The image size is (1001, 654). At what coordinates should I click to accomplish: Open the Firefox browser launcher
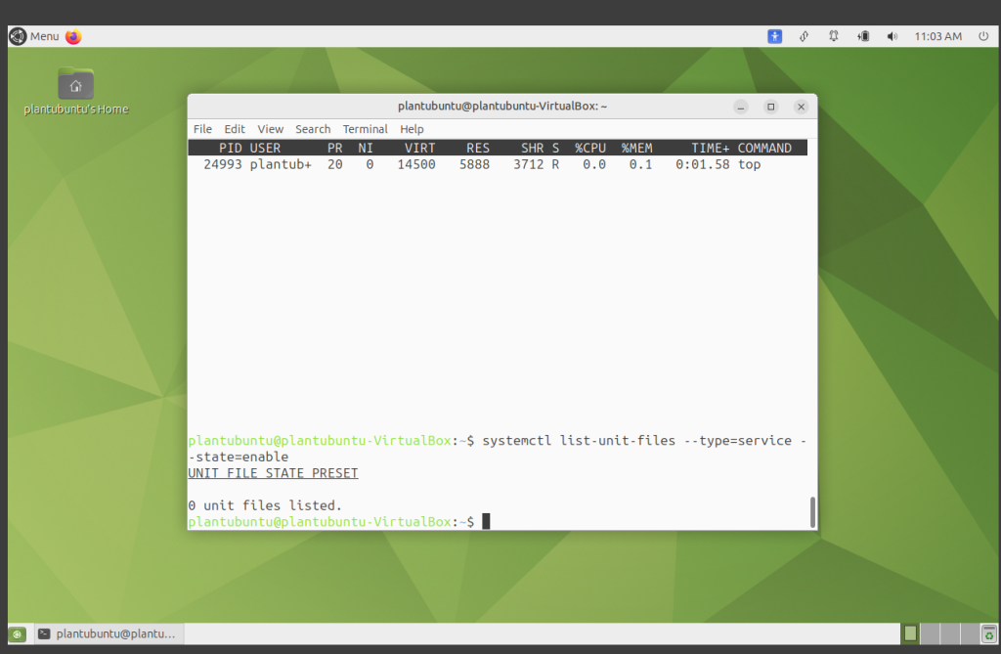point(73,36)
